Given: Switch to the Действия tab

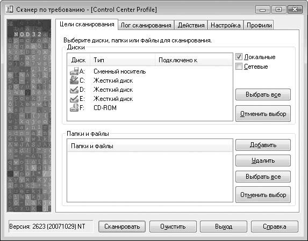Looking at the screenshot, I should coord(191,25).
